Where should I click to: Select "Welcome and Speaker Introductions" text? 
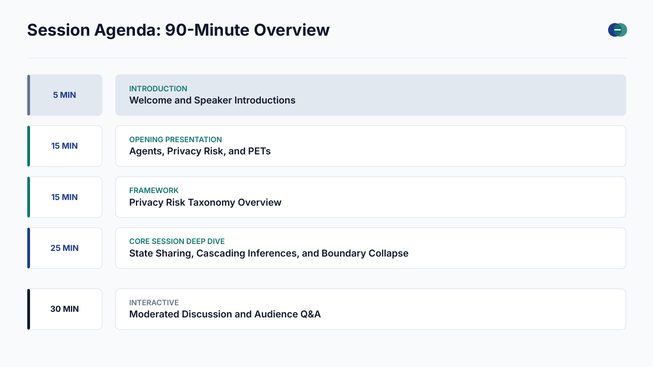click(212, 100)
